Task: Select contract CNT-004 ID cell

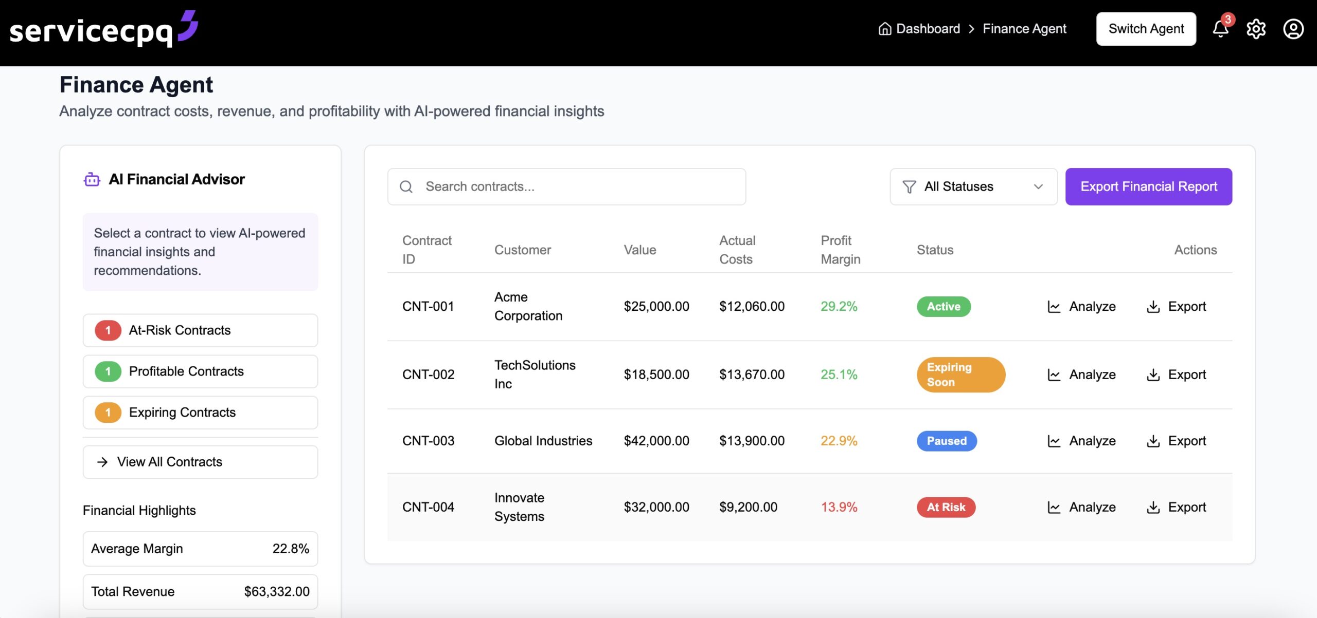Action: click(x=428, y=507)
